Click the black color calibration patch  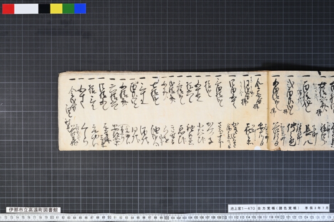44,9
